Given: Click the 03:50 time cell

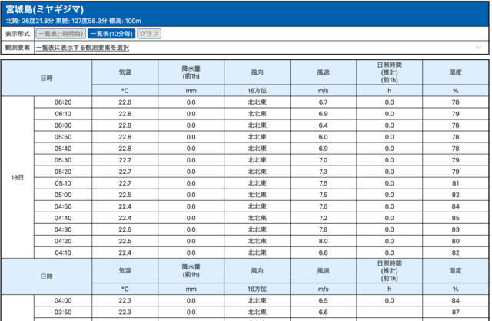Looking at the screenshot, I should (x=63, y=313).
